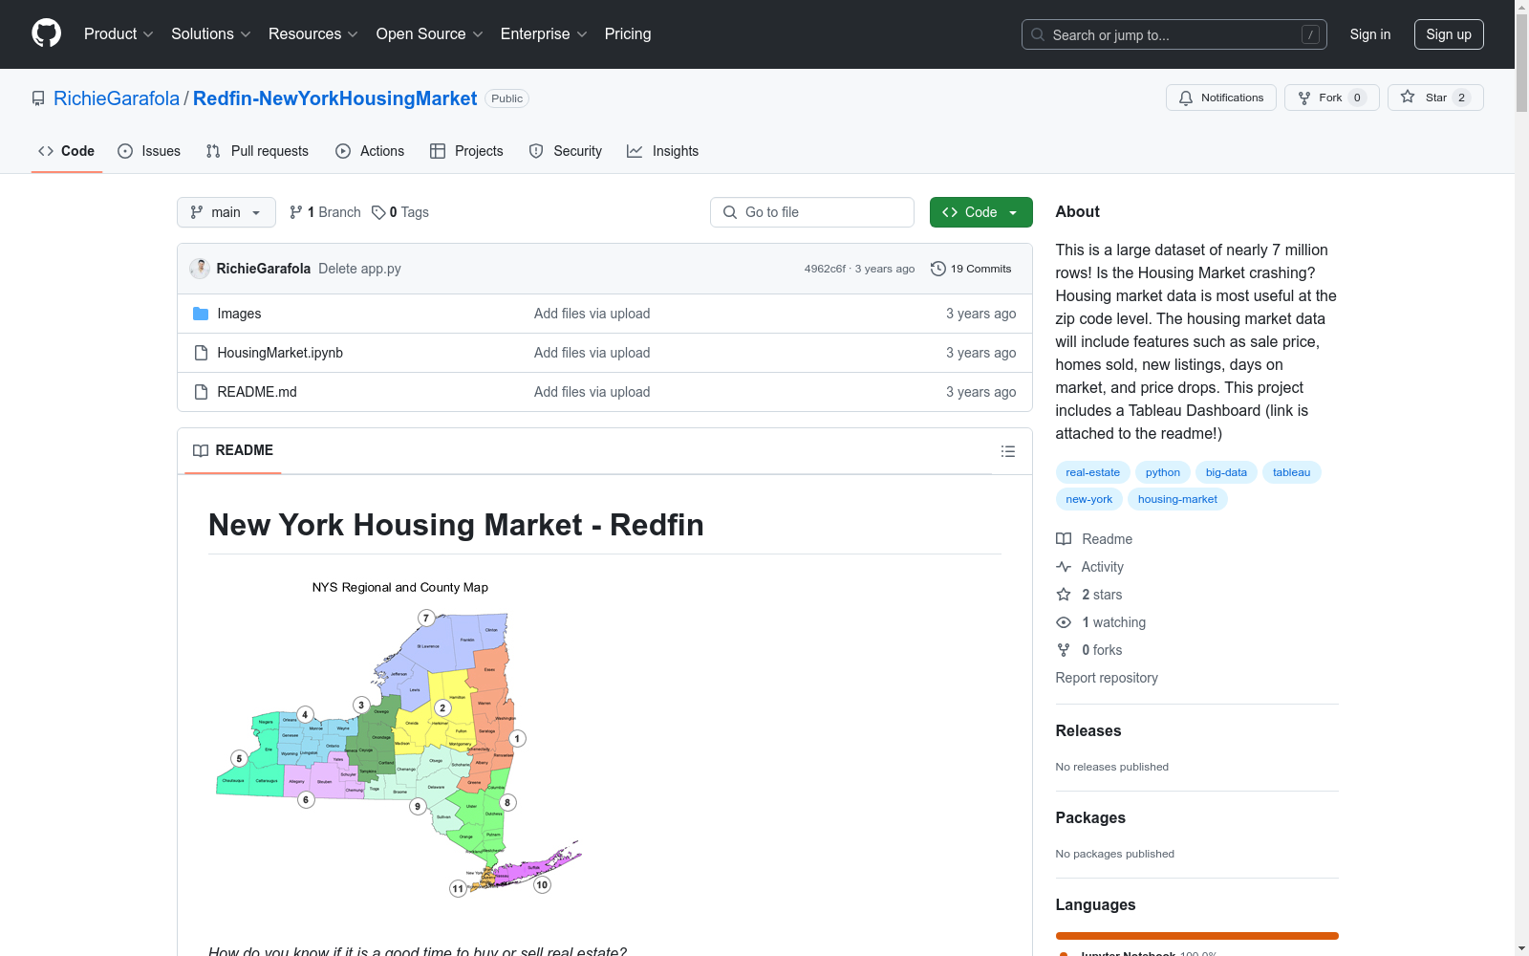Click the Sign up button

pyautogui.click(x=1449, y=34)
